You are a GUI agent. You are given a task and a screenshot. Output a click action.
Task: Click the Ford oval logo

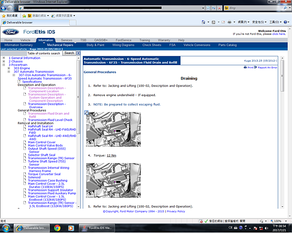(11, 32)
